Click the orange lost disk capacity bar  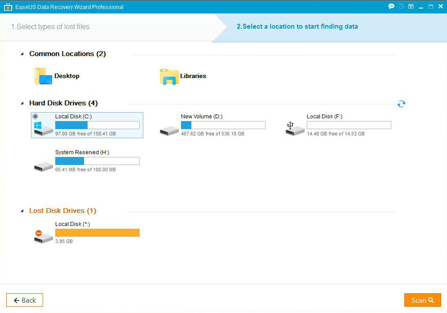point(97,233)
